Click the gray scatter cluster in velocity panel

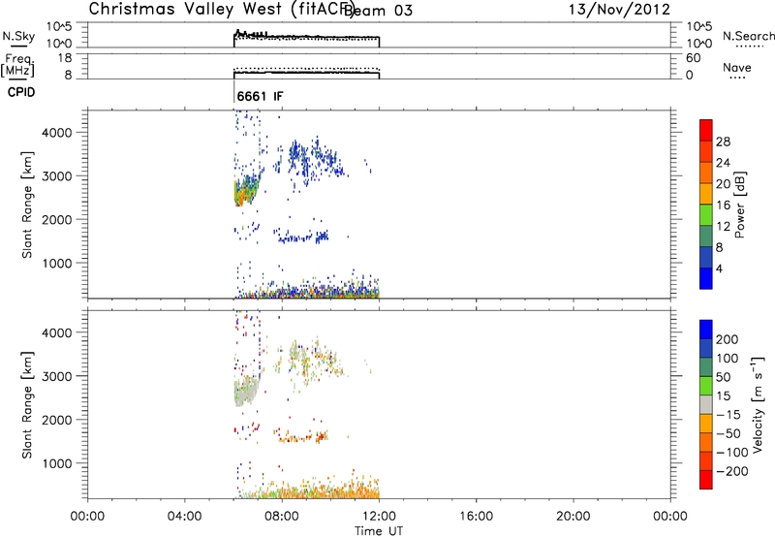[x=245, y=392]
